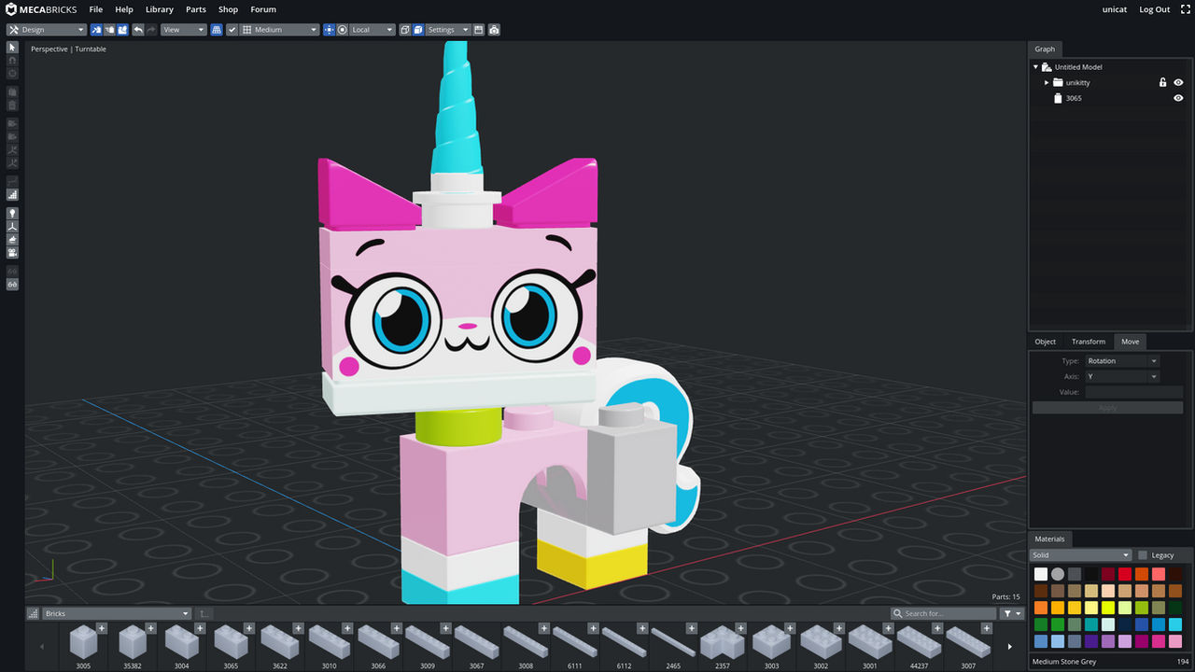
Task: Open the filter dropdown beside search
Action: [1012, 613]
